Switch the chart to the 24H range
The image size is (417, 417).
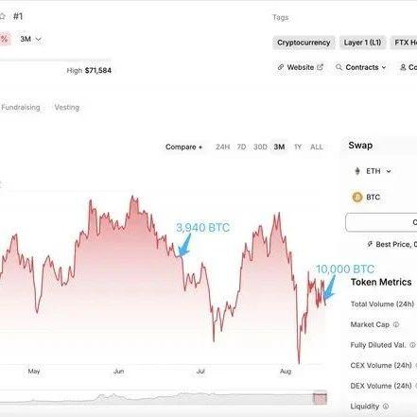(222, 147)
